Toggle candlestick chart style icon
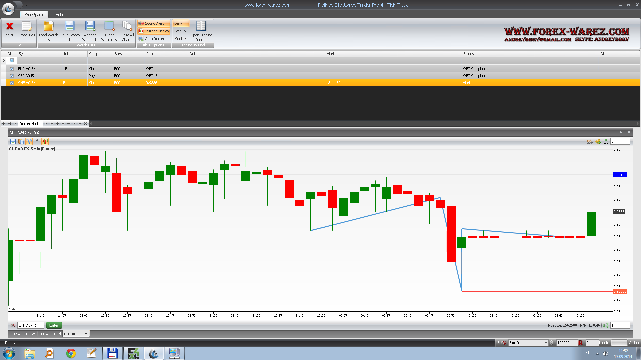 tap(45, 141)
